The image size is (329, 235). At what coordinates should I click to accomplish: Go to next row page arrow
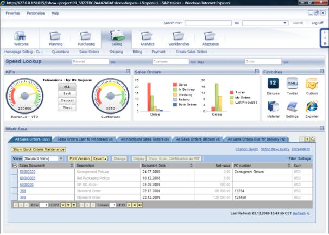click(63, 205)
